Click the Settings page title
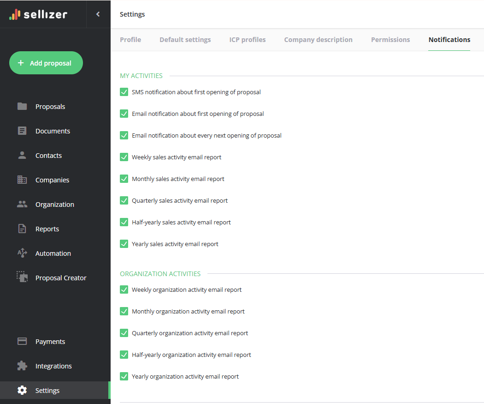 point(132,14)
